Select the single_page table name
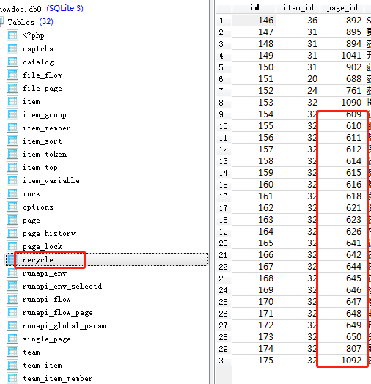This screenshot has width=371, height=384. pyautogui.click(x=47, y=339)
